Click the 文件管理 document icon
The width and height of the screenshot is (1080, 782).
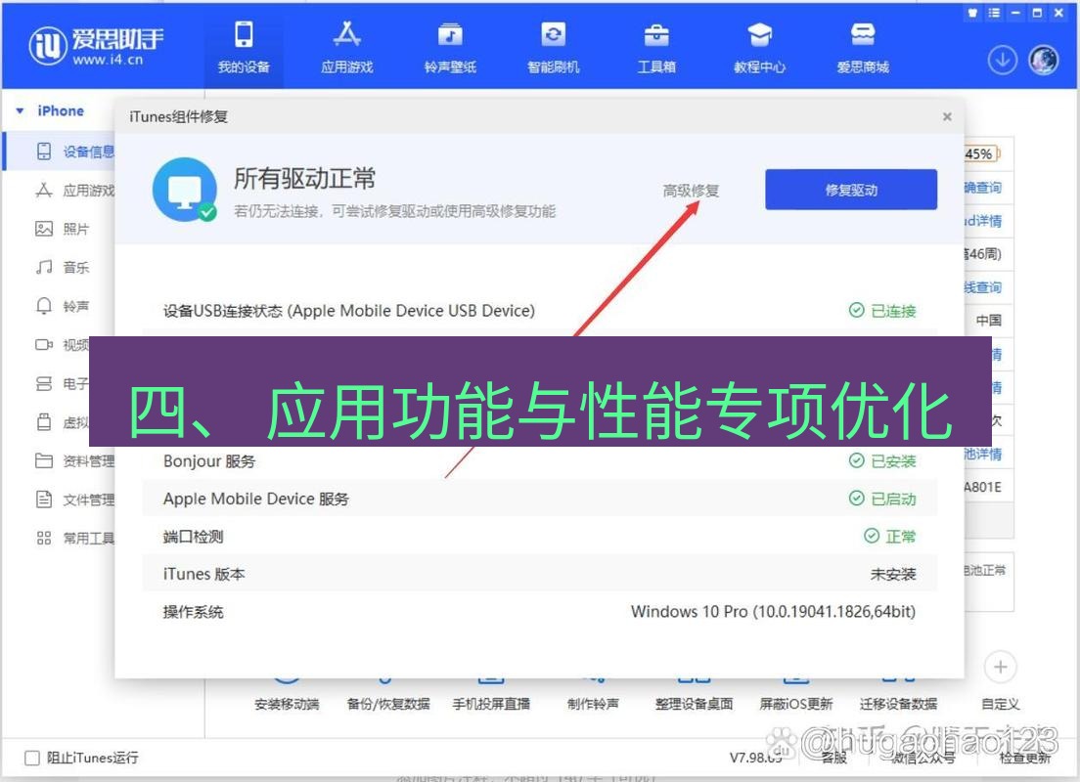pos(43,500)
